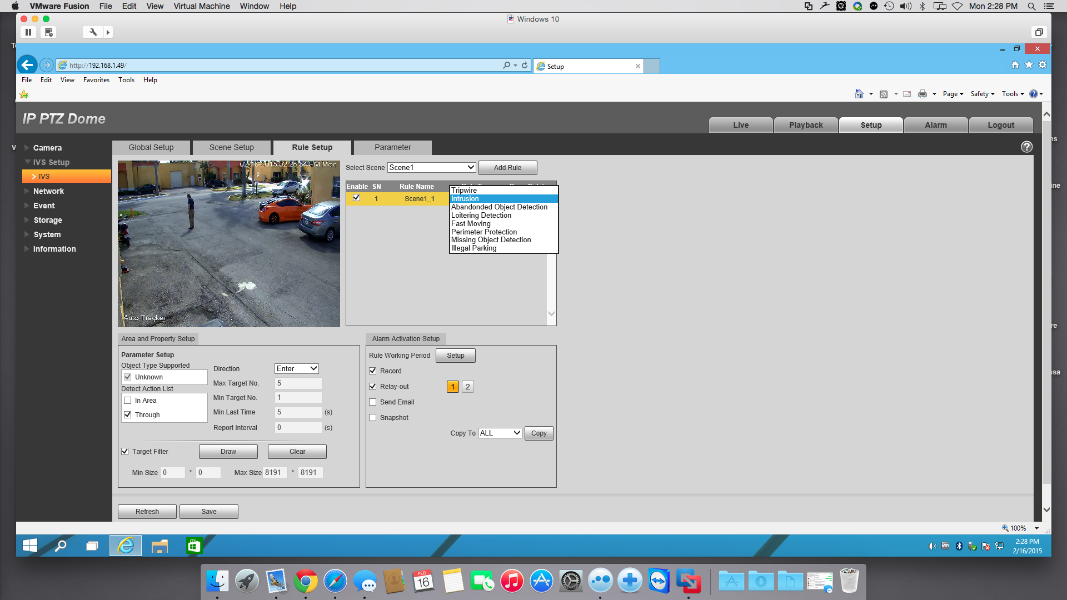Click the IE help question mark icon

[x=1033, y=94]
